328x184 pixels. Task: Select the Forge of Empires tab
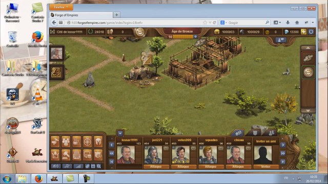pos(81,15)
